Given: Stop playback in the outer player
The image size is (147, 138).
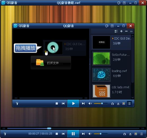Looking at the screenshot, I should coord(57,134).
